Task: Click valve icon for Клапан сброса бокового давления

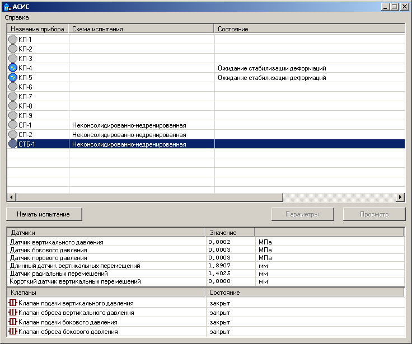Action: (x=13, y=331)
